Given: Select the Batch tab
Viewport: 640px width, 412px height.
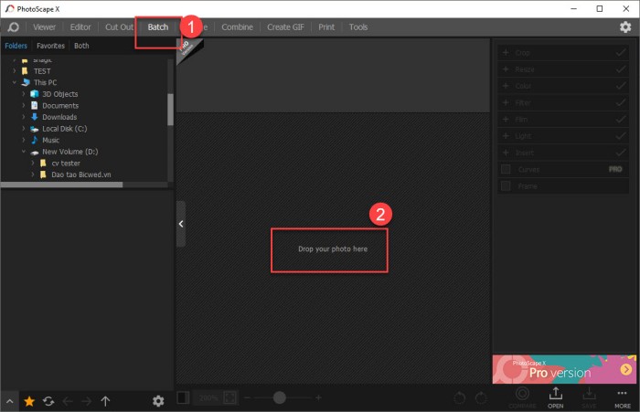Looking at the screenshot, I should point(158,27).
